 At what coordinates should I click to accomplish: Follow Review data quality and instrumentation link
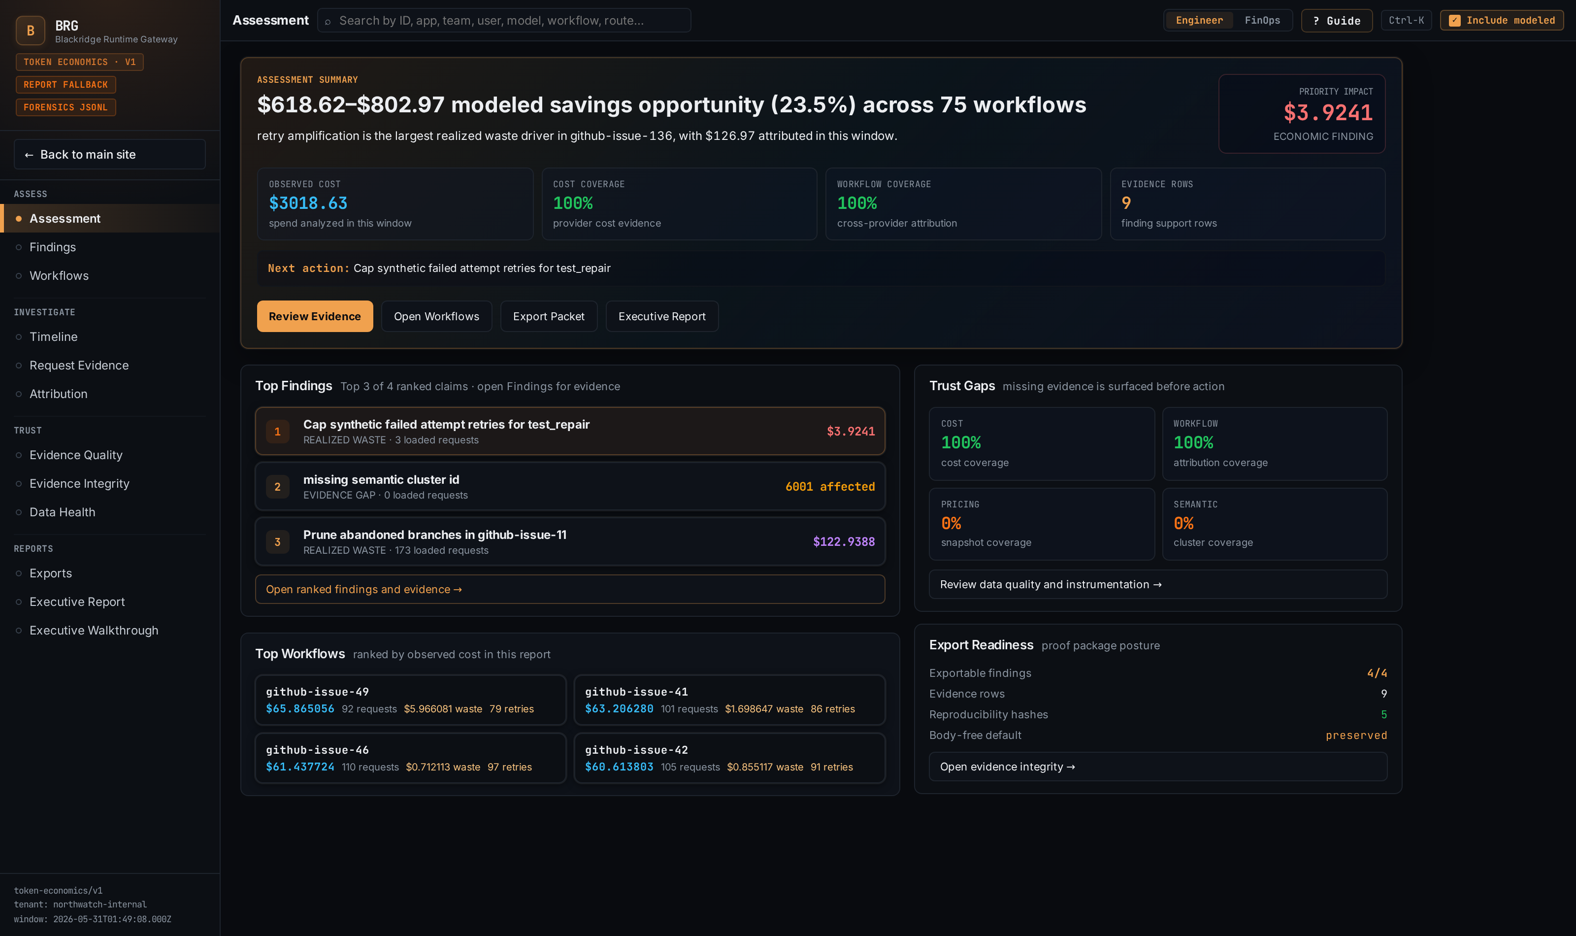pyautogui.click(x=1157, y=585)
